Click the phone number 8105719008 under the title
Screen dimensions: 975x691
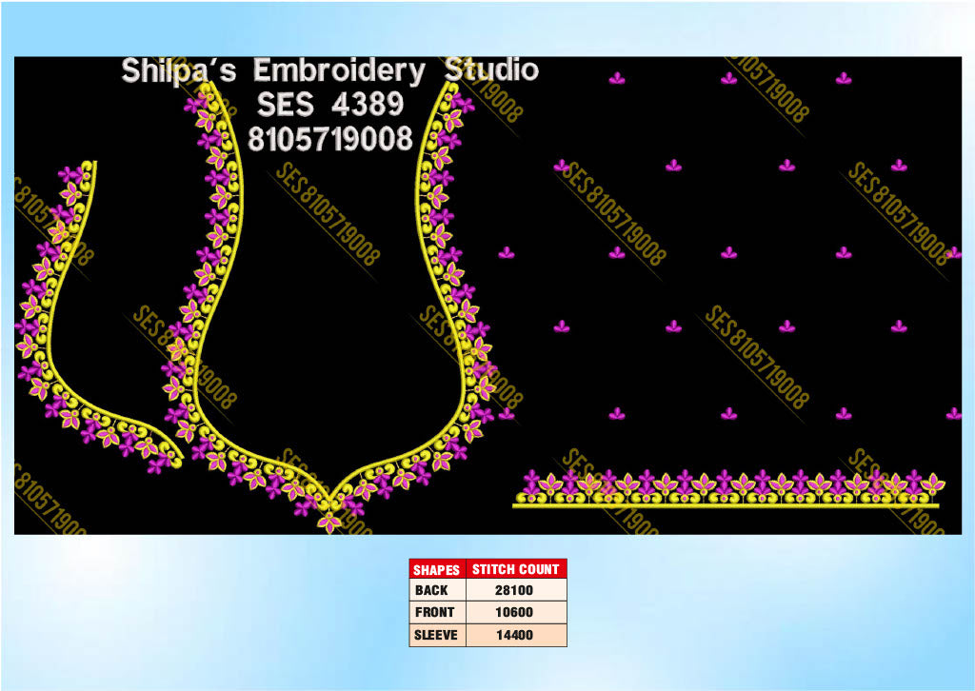[x=330, y=139]
